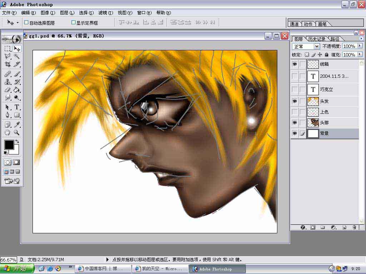The height and width of the screenshot is (274, 366).
Task: Switch to Quick Mask mode
Action: pos(16,162)
